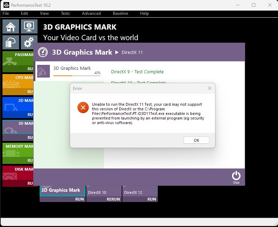Rerun the DirectX 10 test
Image resolution: width=278 pixels, height=227 pixels.
[x=113, y=199]
